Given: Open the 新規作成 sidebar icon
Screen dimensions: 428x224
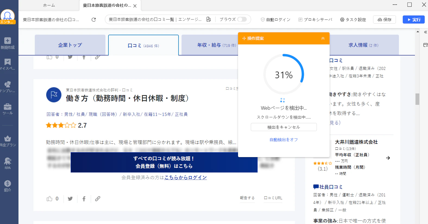Looking at the screenshot, I should [8, 43].
